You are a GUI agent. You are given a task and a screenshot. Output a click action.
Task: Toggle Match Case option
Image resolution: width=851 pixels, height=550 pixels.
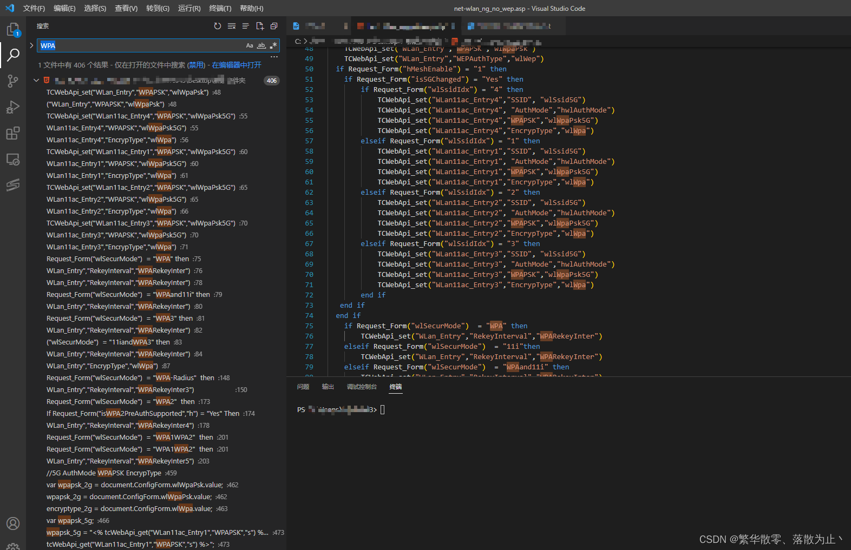(x=250, y=45)
